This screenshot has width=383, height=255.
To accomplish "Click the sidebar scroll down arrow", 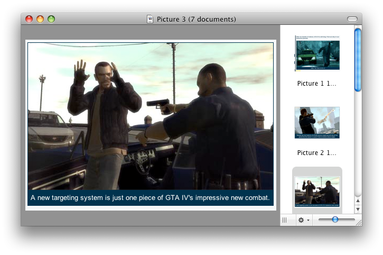I will (x=358, y=209).
